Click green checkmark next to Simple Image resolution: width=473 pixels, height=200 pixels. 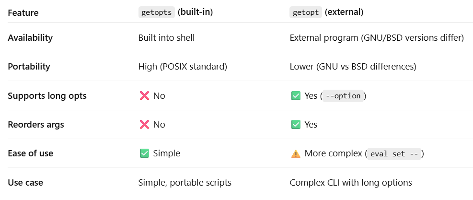point(144,153)
